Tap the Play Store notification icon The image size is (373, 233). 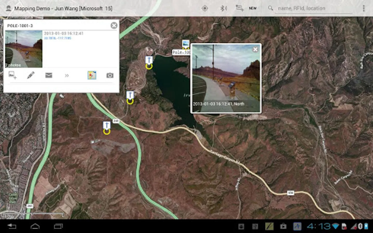pyautogui.click(x=283, y=226)
